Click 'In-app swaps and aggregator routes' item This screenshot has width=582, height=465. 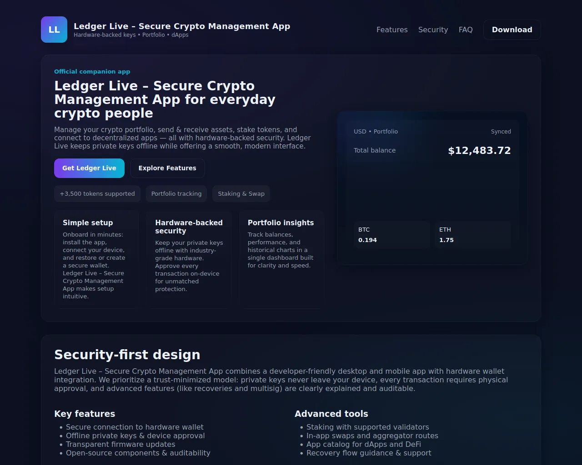click(372, 435)
